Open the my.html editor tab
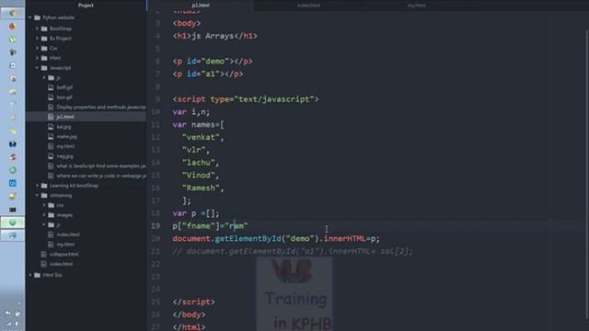 click(416, 6)
